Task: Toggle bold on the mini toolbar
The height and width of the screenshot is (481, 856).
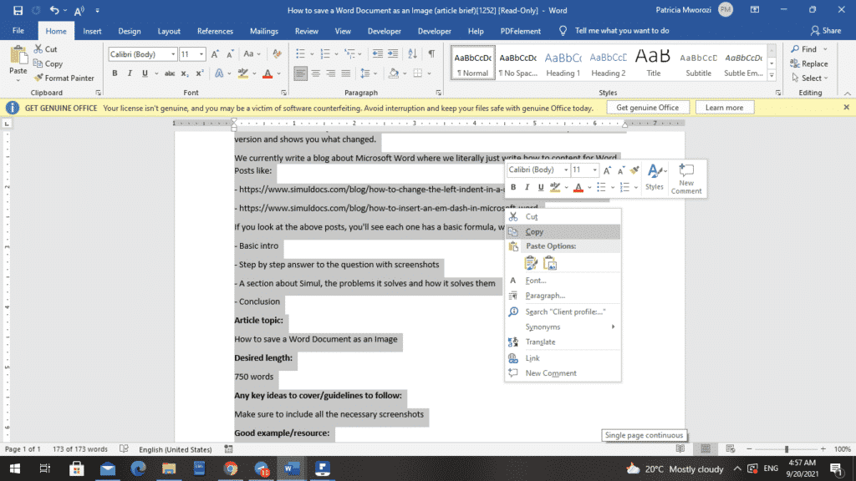Action: tap(513, 187)
